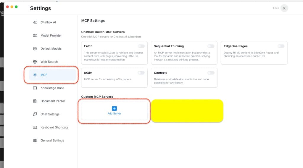303x168 pixels.
Task: Click the 'One-click MCP servers' subtitle text
Action: (111, 37)
